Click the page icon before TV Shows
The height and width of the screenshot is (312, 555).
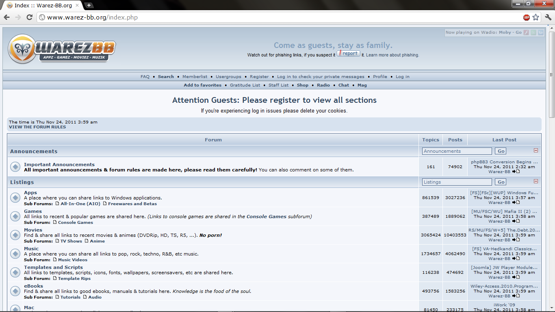click(x=57, y=241)
